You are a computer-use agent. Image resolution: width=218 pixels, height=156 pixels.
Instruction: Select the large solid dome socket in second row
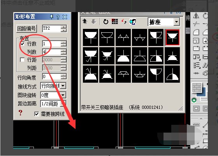[123, 56]
